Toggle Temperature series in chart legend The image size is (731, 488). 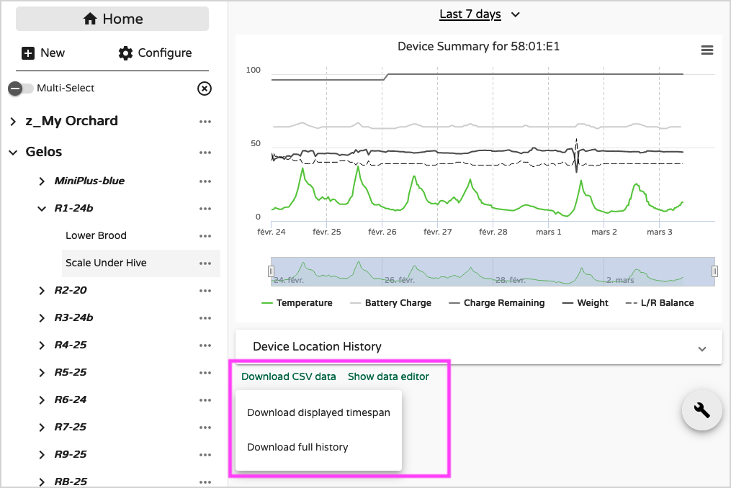pyautogui.click(x=297, y=303)
